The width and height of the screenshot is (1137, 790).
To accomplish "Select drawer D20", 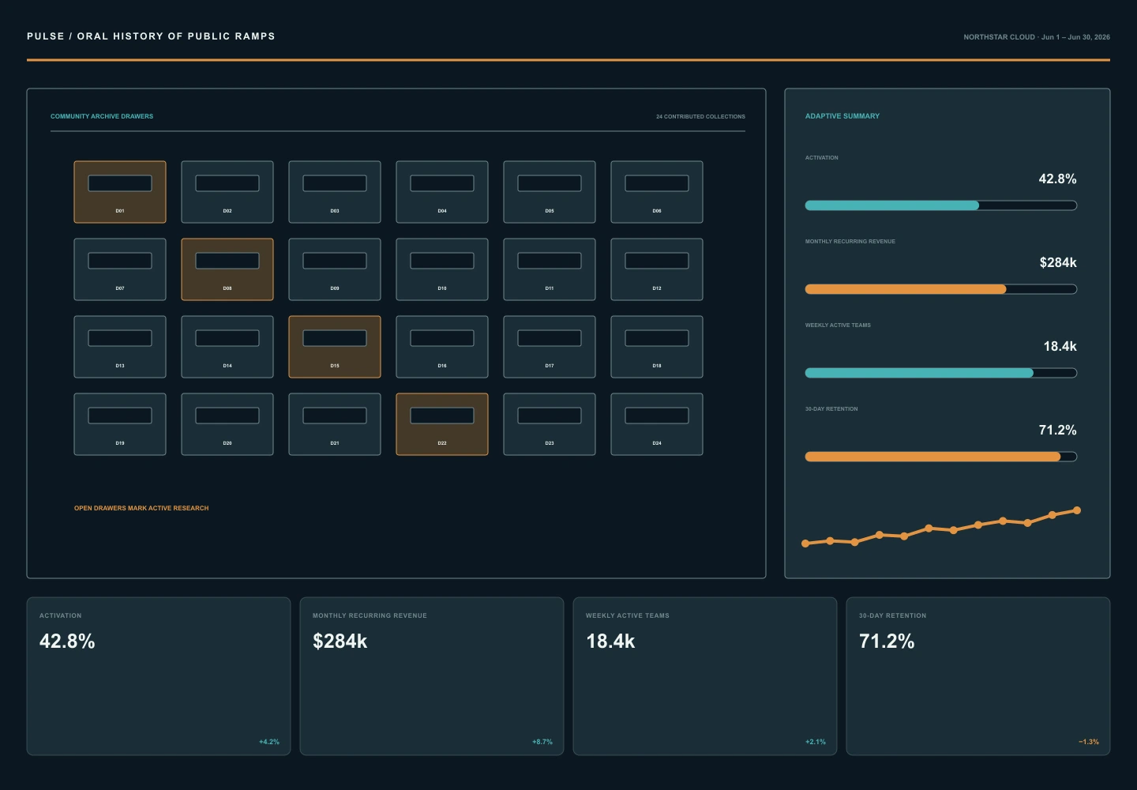I will click(227, 424).
